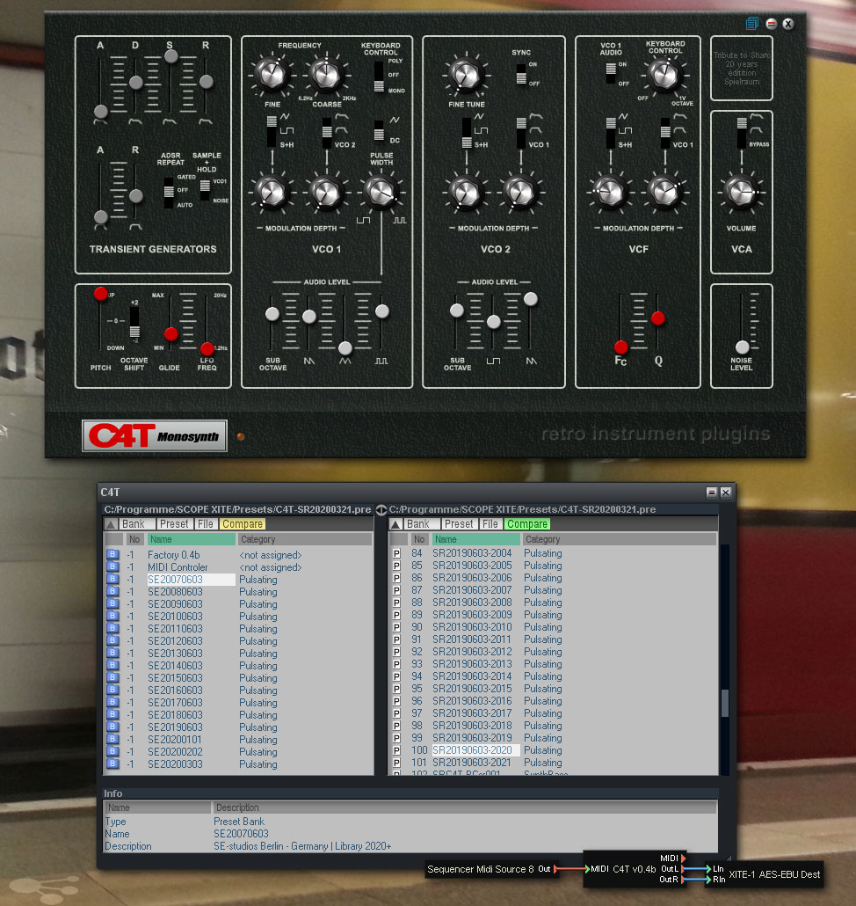
Task: Open the Bank menu in left pane
Action: (134, 524)
